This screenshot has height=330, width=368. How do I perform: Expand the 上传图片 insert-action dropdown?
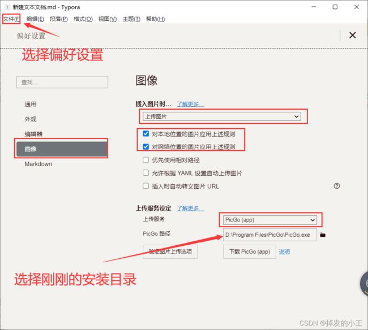coord(222,116)
